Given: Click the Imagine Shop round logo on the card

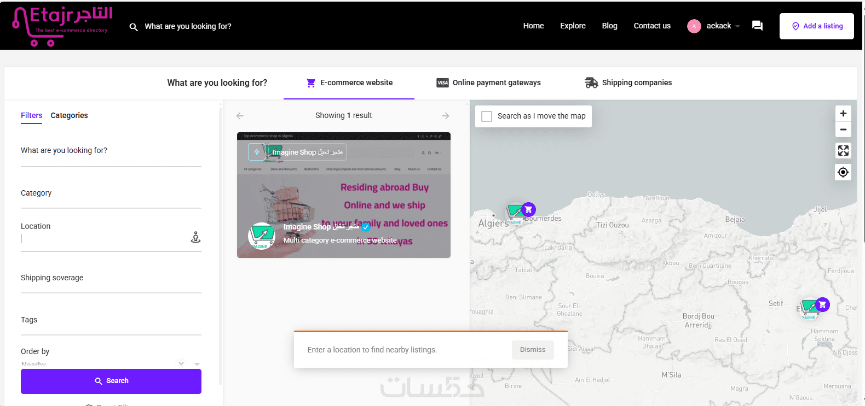Looking at the screenshot, I should 262,236.
